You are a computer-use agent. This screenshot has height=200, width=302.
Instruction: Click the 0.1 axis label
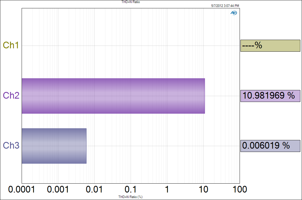pos(131,189)
